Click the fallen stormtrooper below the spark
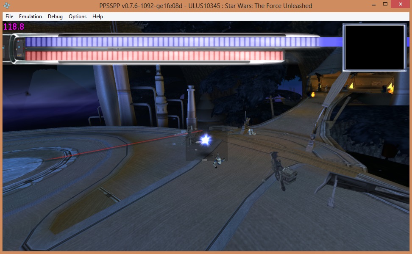The height and width of the screenshot is (254, 412). tap(218, 160)
